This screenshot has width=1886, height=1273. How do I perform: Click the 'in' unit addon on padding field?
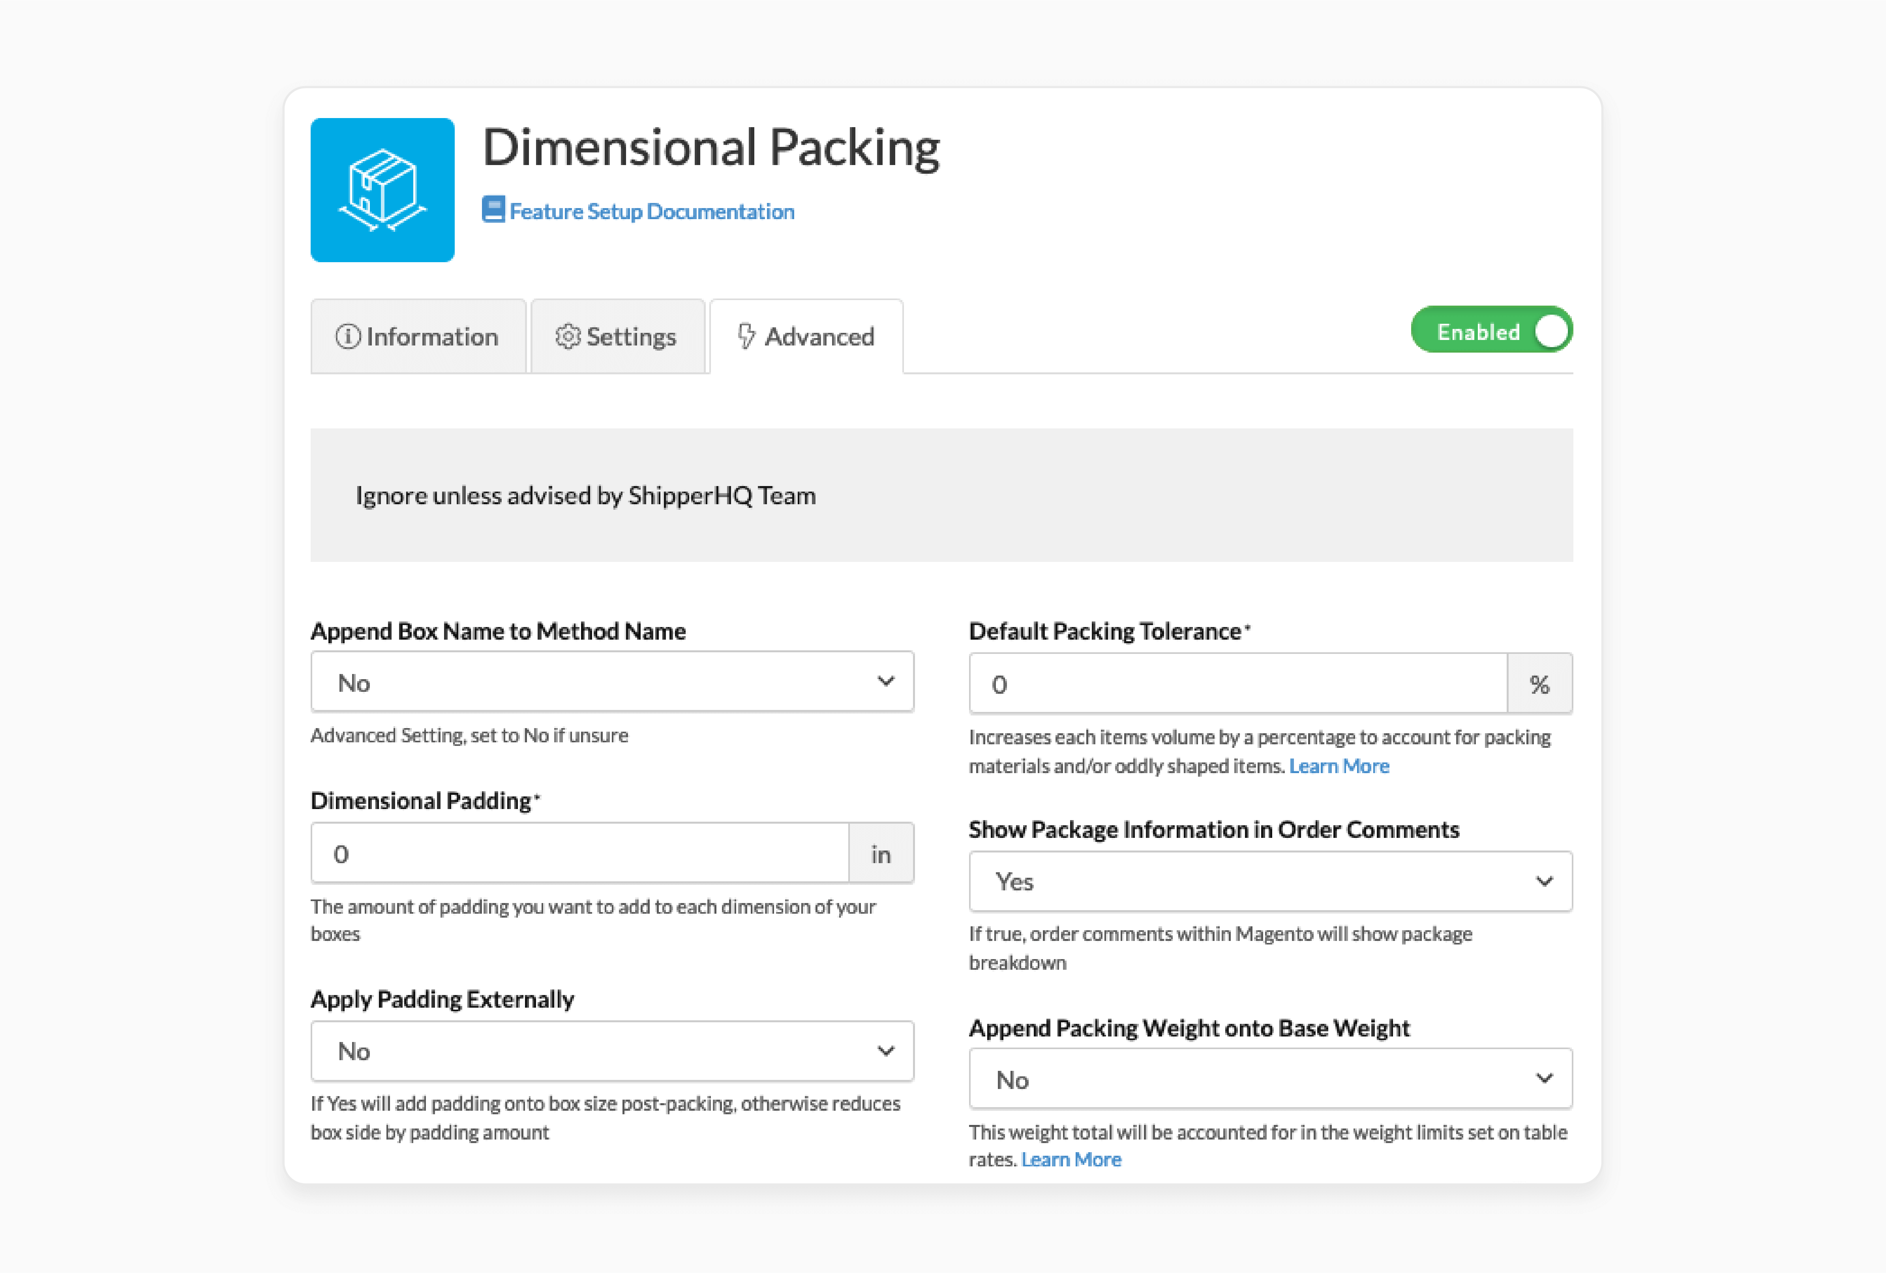[881, 853]
